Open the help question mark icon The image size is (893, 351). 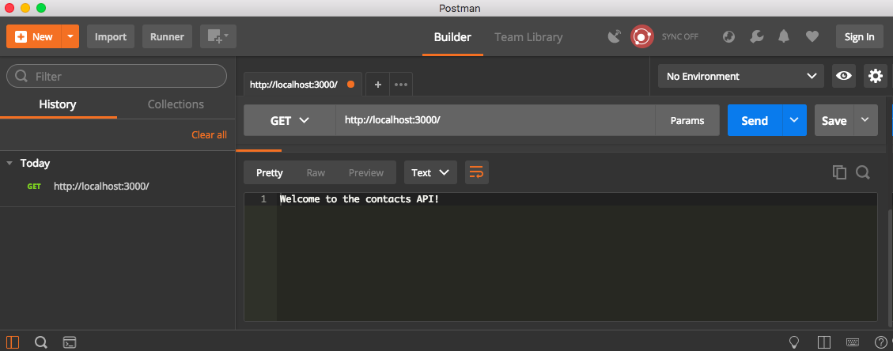click(x=880, y=342)
